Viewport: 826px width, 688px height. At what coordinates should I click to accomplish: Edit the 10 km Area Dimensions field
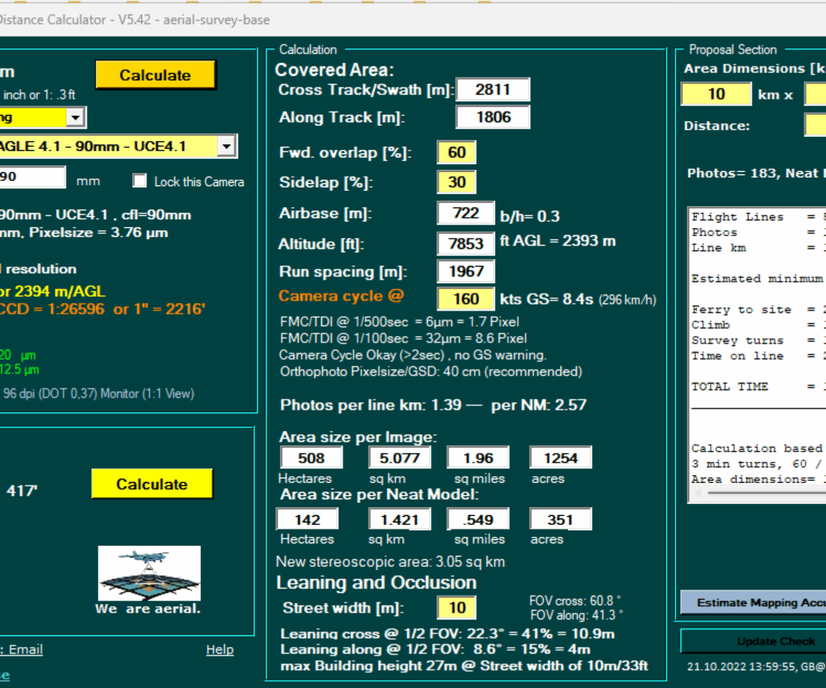pyautogui.click(x=716, y=94)
